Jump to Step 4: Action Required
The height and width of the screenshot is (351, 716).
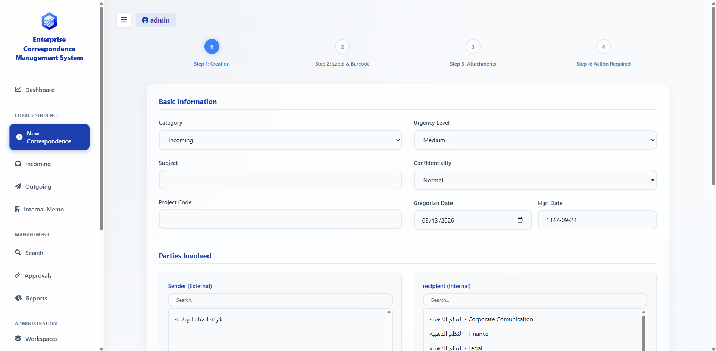click(603, 47)
